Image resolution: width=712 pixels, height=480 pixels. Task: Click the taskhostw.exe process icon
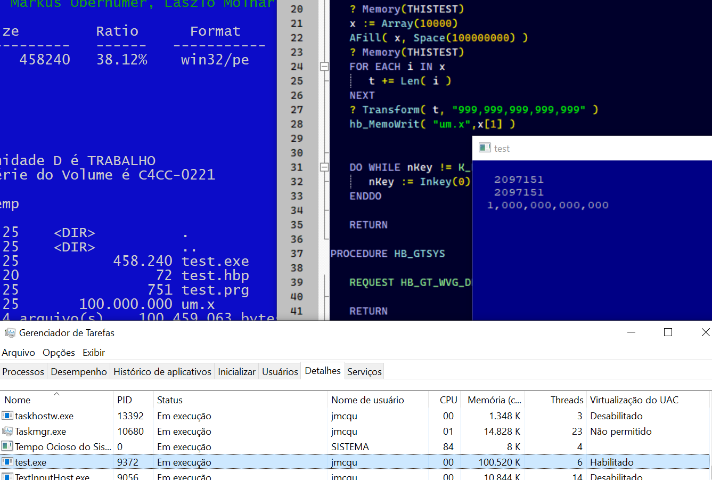click(7, 416)
